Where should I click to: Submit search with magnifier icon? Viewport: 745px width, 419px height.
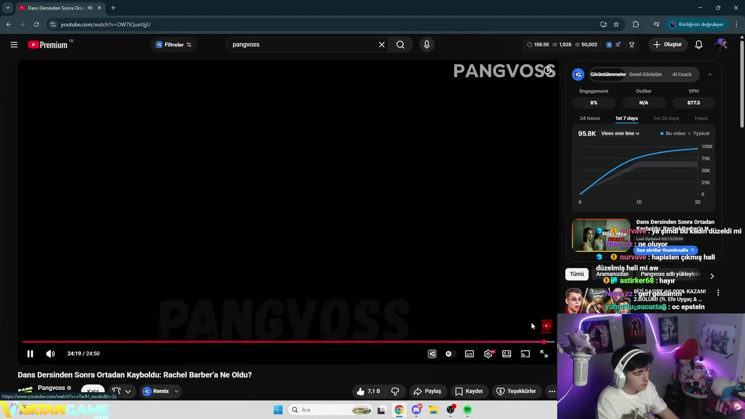pyautogui.click(x=400, y=45)
